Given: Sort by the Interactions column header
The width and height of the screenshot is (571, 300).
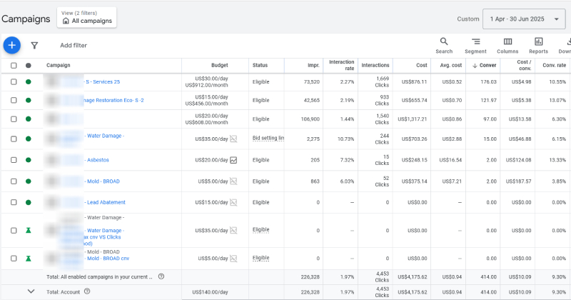Looking at the screenshot, I should coord(375,65).
